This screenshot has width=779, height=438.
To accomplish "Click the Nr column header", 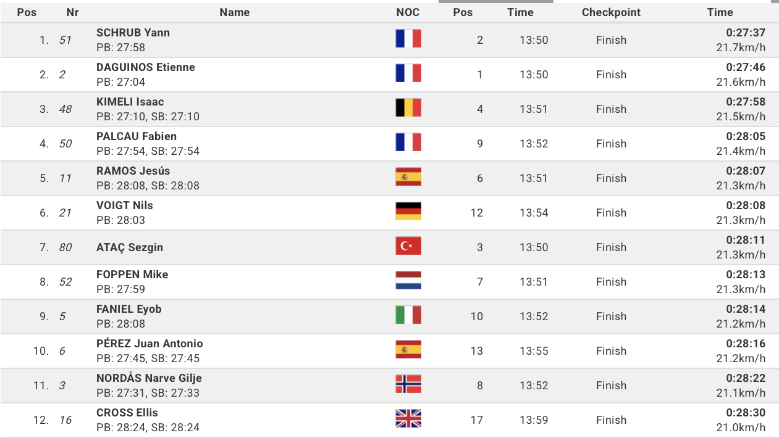I will point(72,12).
